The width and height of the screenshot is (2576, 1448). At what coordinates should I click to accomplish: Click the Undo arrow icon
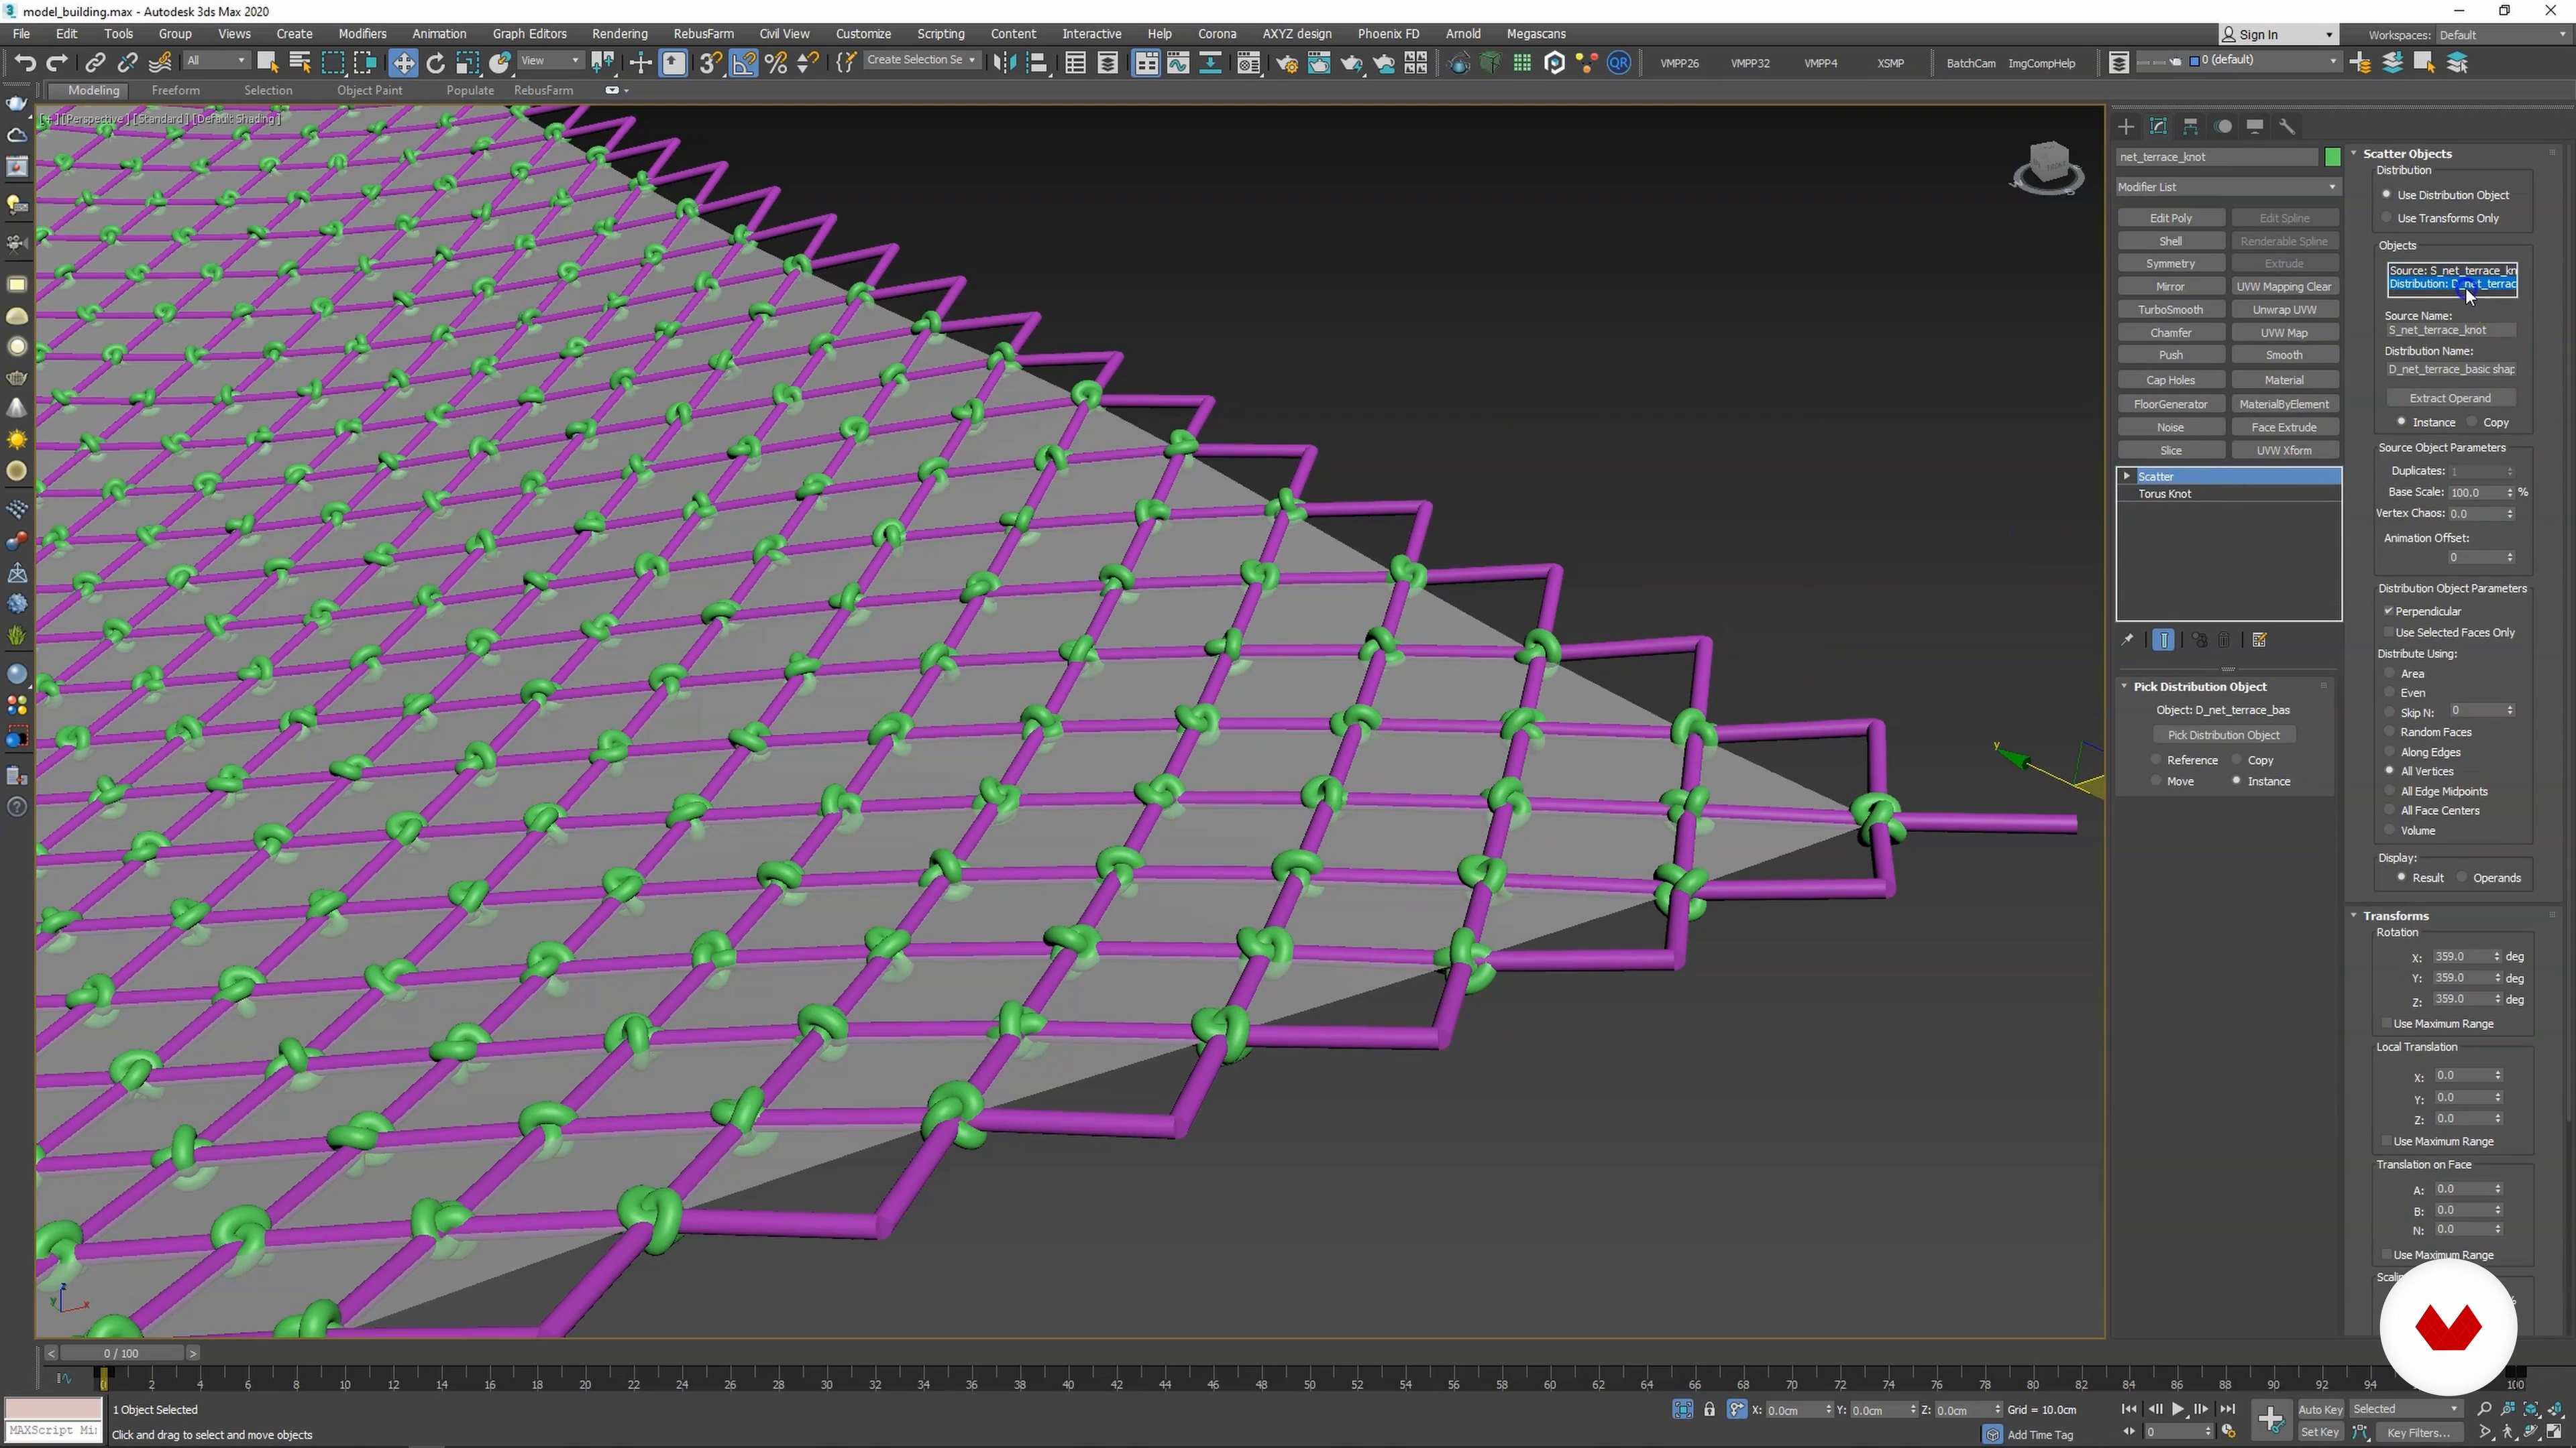coord(25,63)
